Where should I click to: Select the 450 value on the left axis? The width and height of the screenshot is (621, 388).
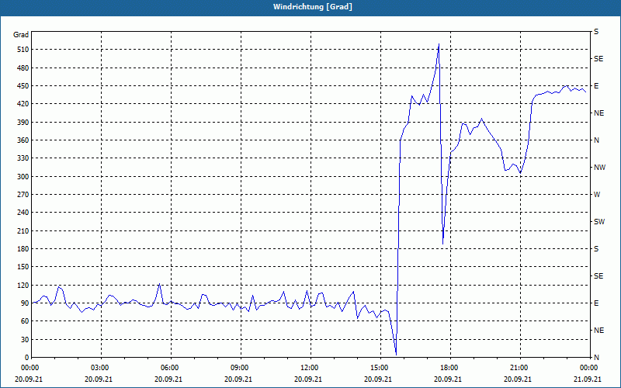23,86
